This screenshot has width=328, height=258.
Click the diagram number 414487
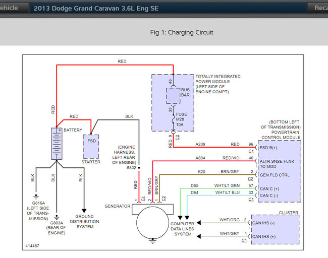pyautogui.click(x=32, y=246)
